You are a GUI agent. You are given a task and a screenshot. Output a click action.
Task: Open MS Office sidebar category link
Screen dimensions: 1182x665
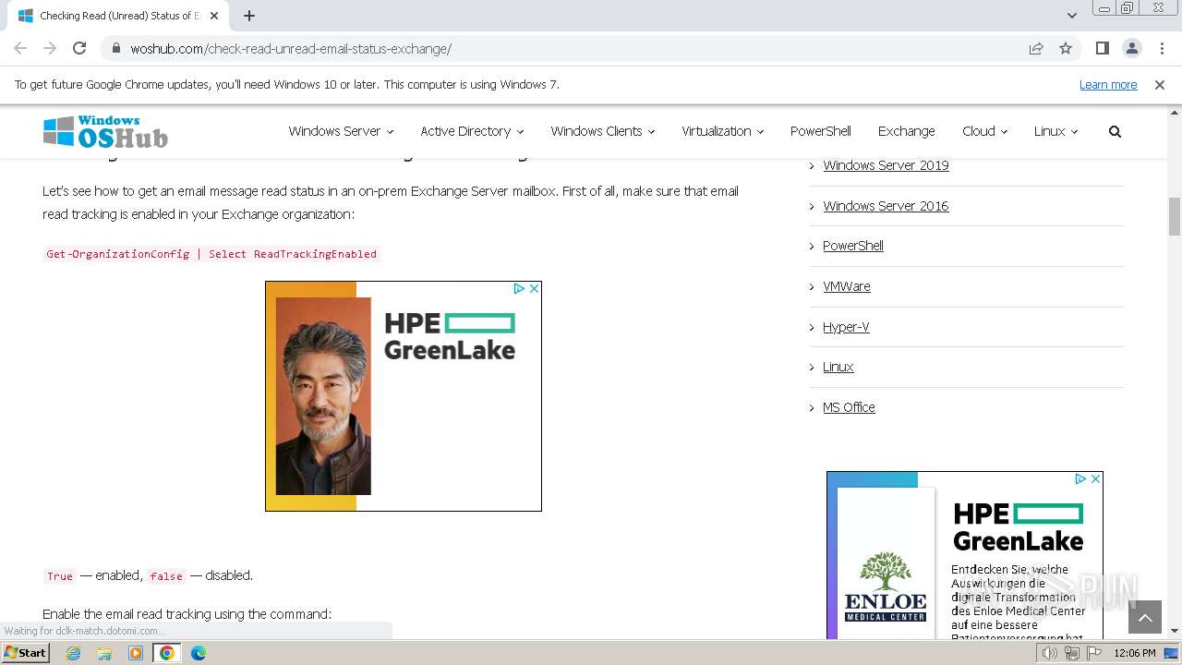pyautogui.click(x=849, y=407)
